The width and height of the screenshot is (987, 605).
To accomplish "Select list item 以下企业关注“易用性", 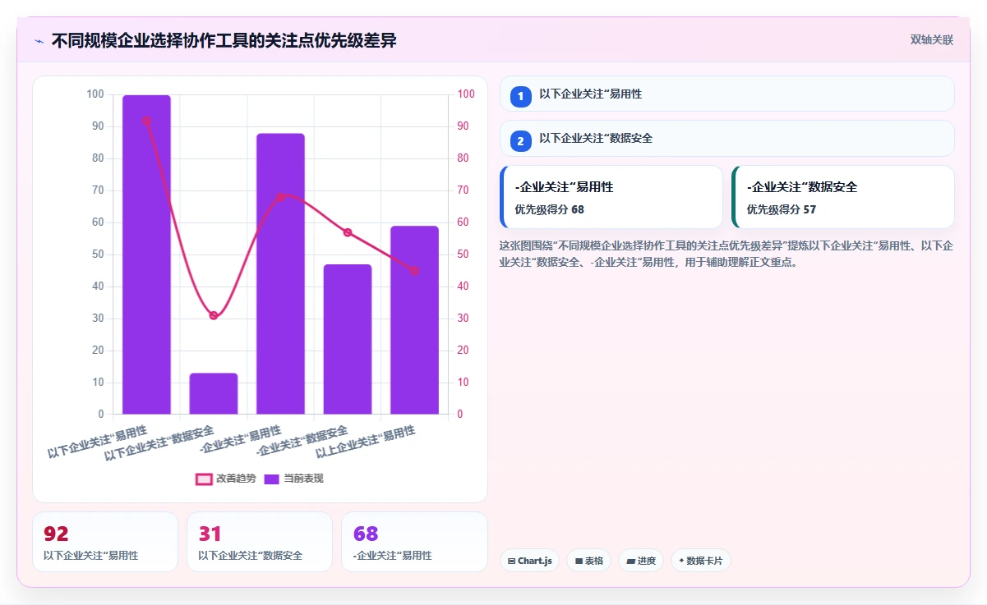I will click(x=727, y=94).
